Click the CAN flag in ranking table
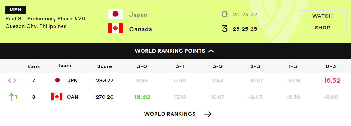Viewport: 351px width, 126px height. (57, 97)
